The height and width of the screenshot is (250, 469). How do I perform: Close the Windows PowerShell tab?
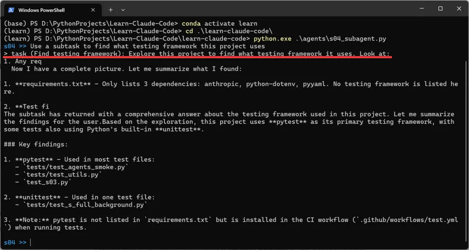click(93, 10)
